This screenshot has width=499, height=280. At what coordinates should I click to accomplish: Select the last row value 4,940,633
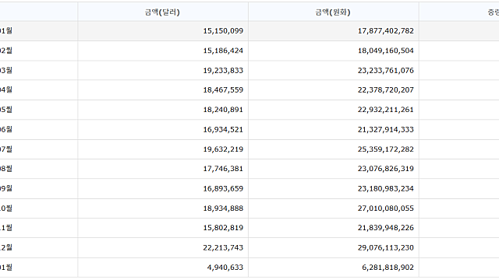pos(225,268)
